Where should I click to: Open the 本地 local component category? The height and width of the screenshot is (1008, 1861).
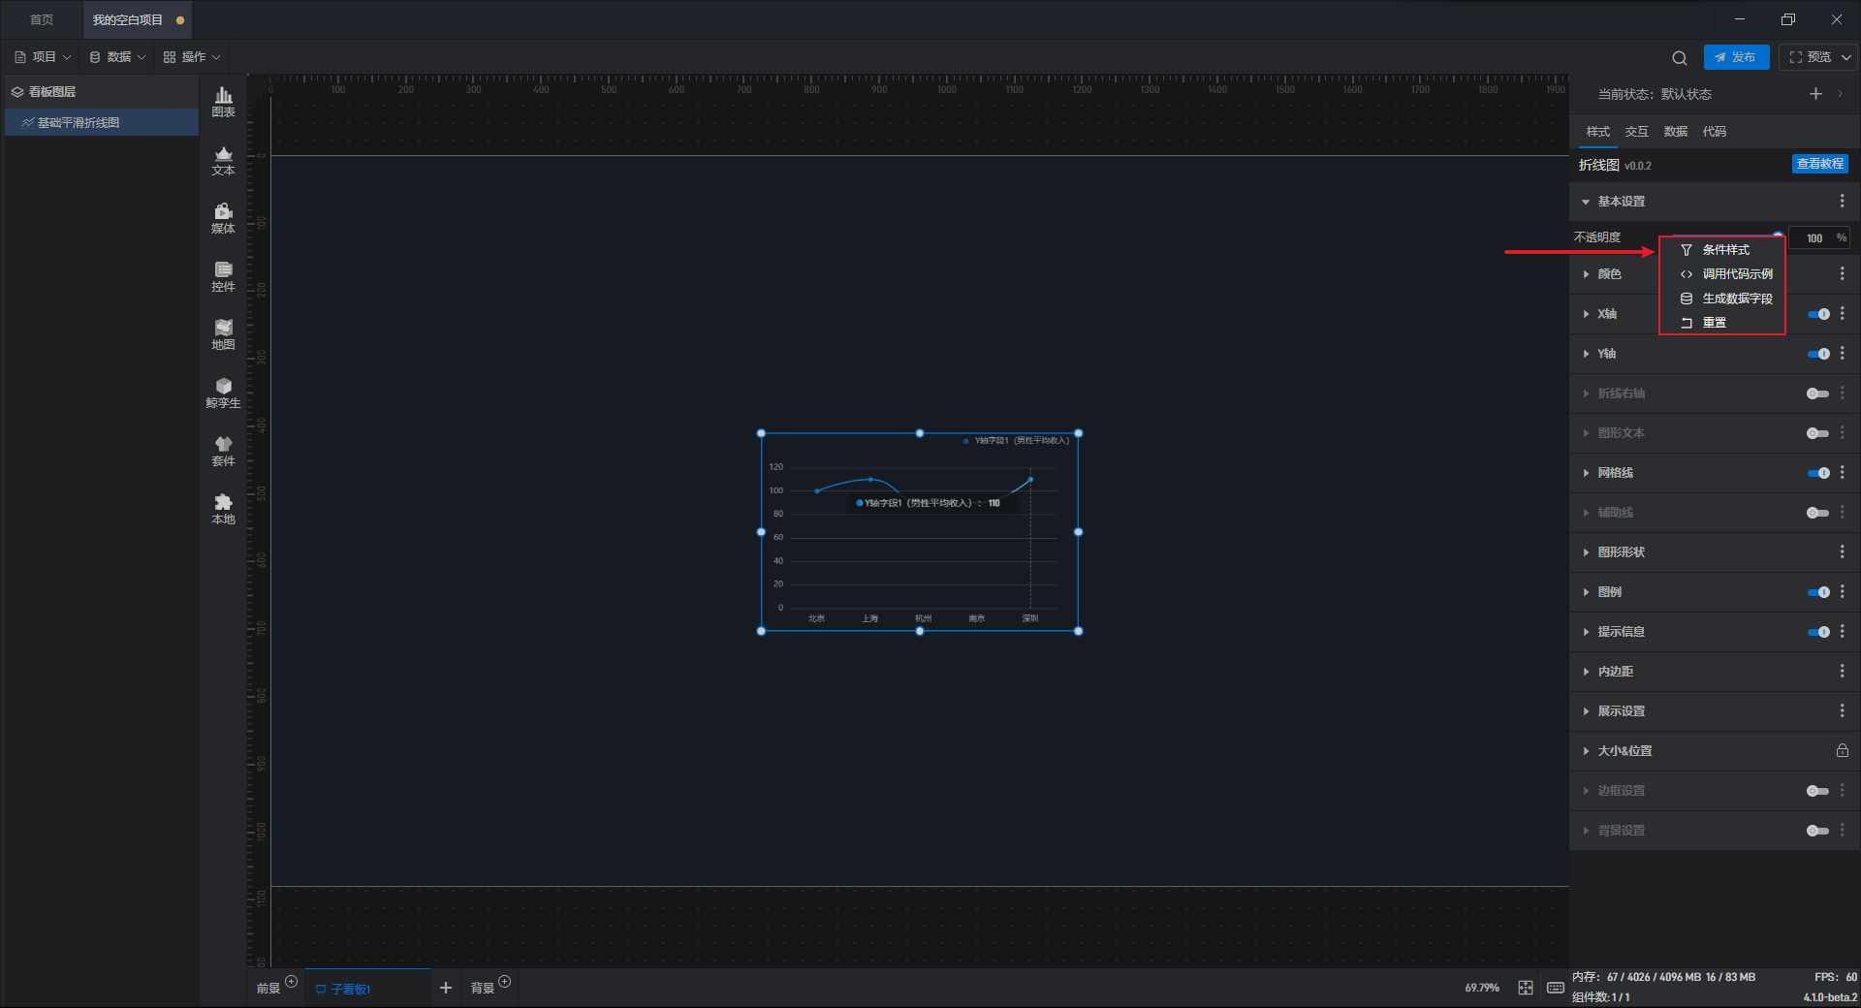click(223, 509)
